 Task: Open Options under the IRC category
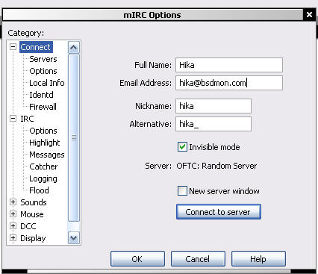[x=43, y=131]
